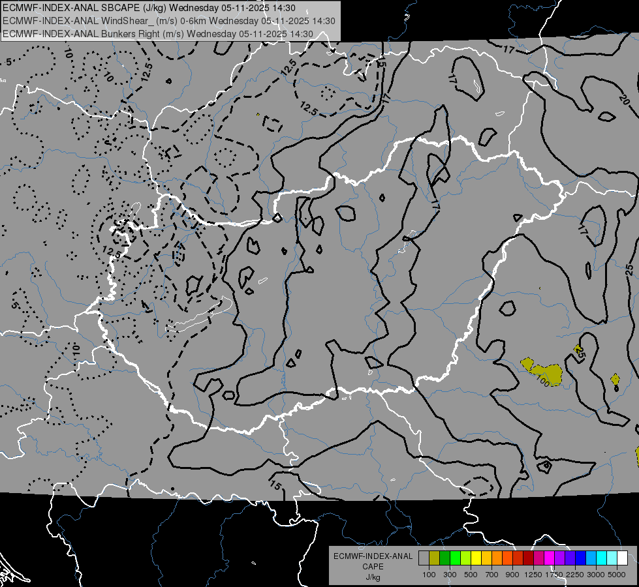Click legend value 500

pos(471,575)
